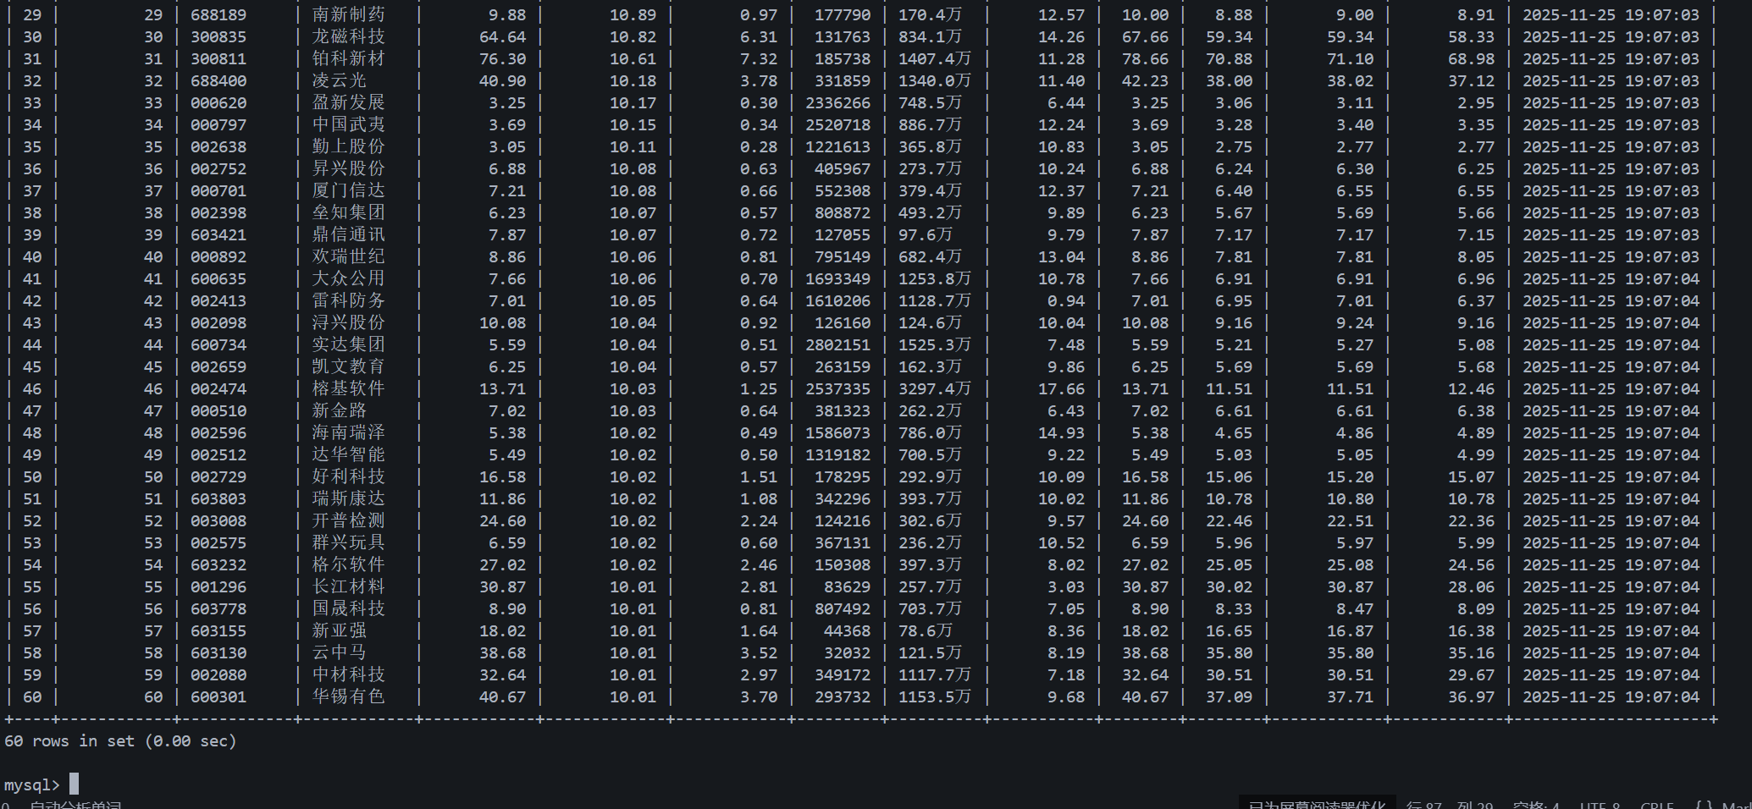
Task: Click stock code 300835
Action: coord(218,37)
